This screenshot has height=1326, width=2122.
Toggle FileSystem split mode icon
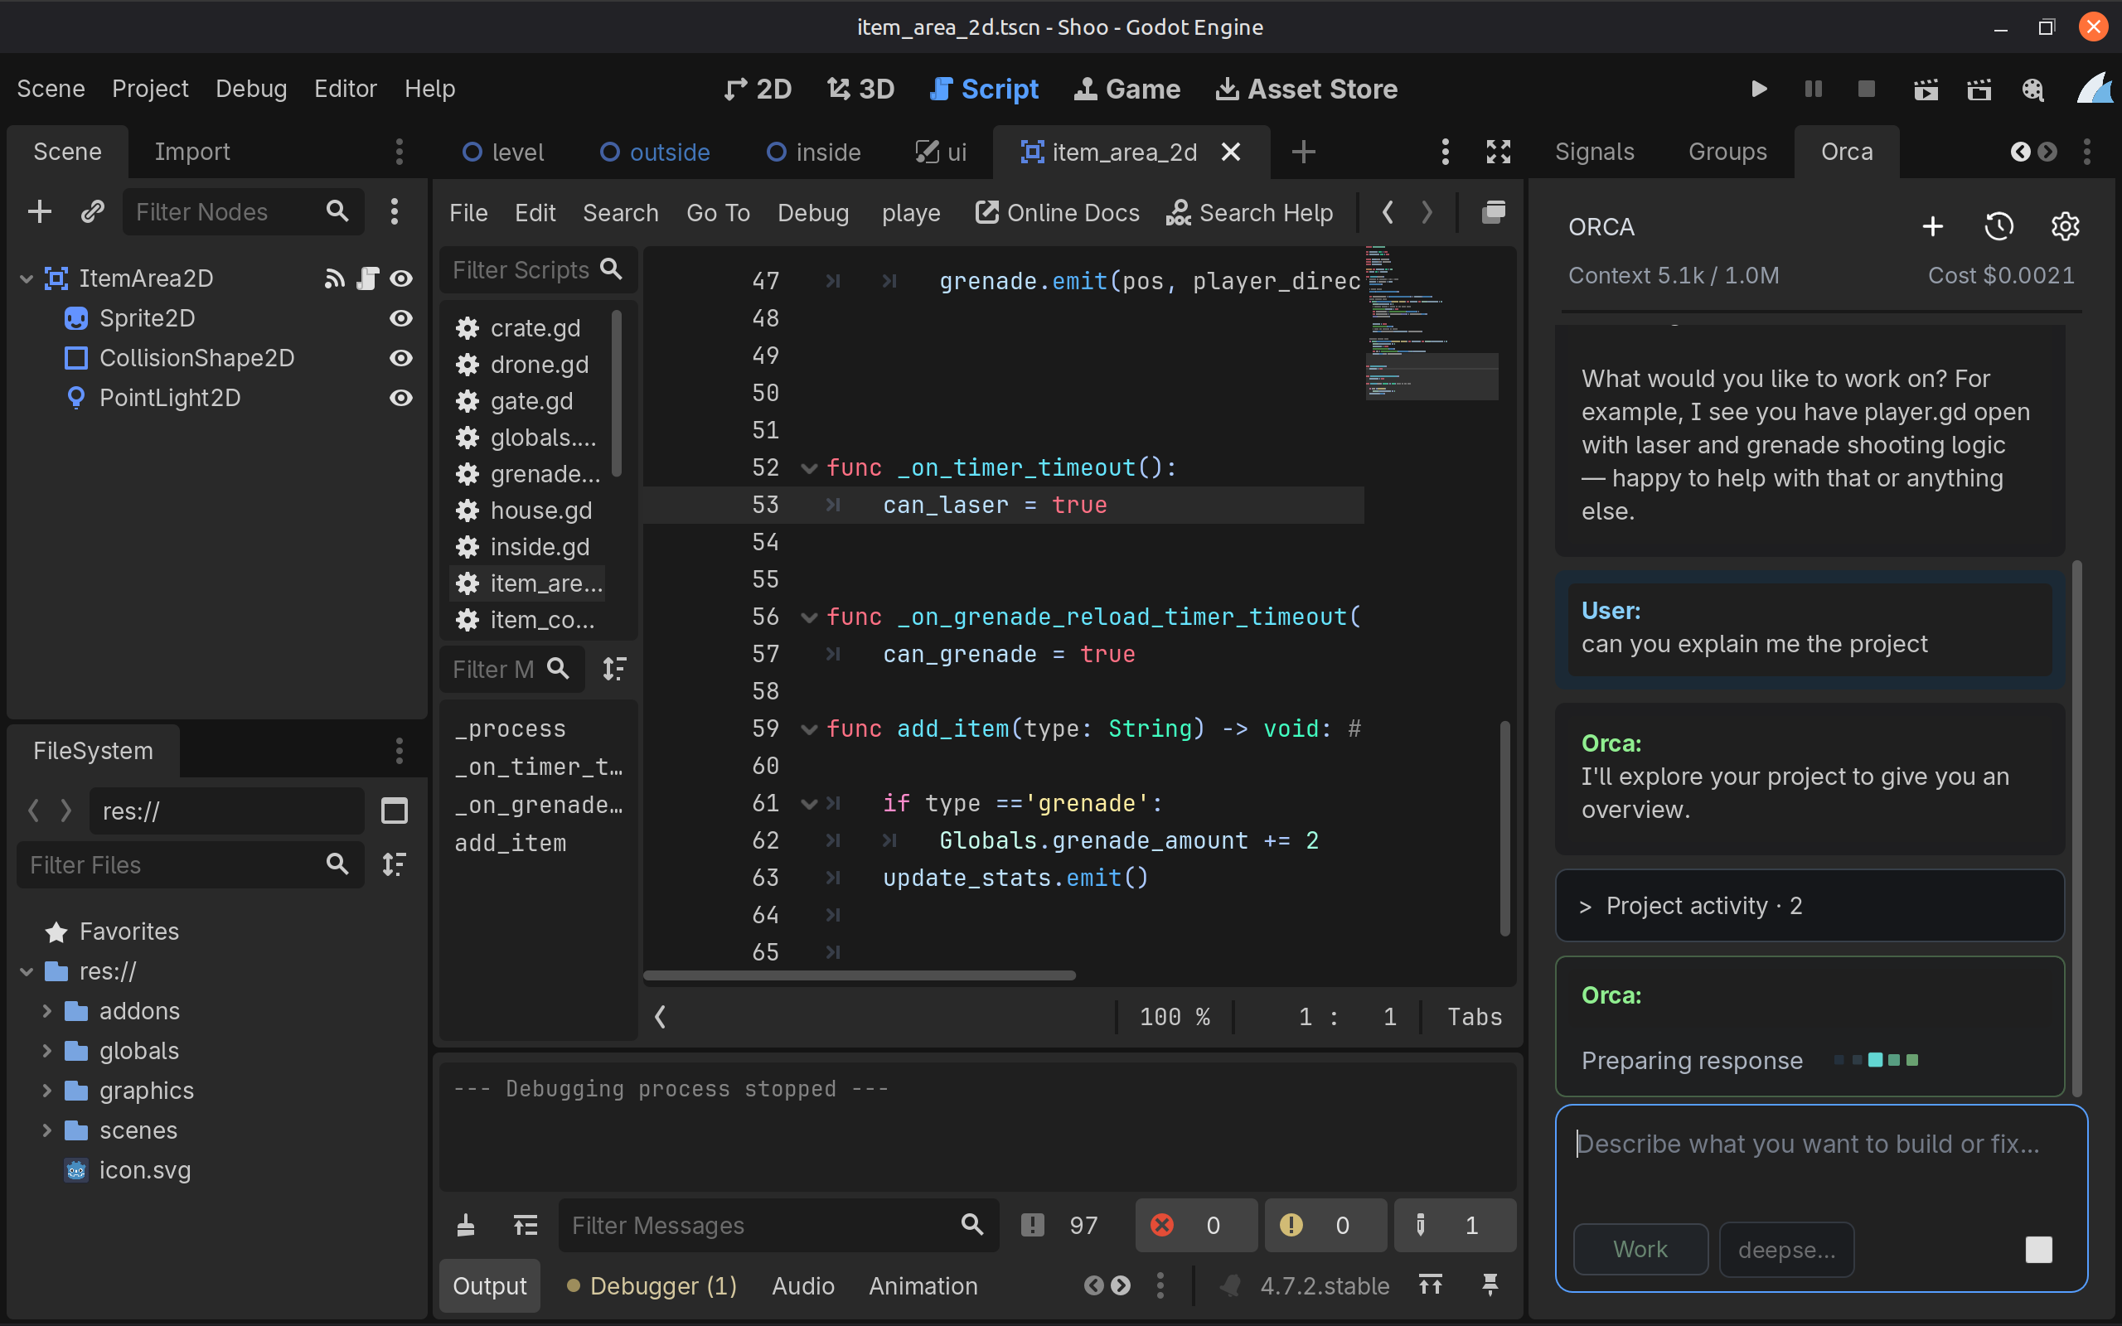point(395,811)
